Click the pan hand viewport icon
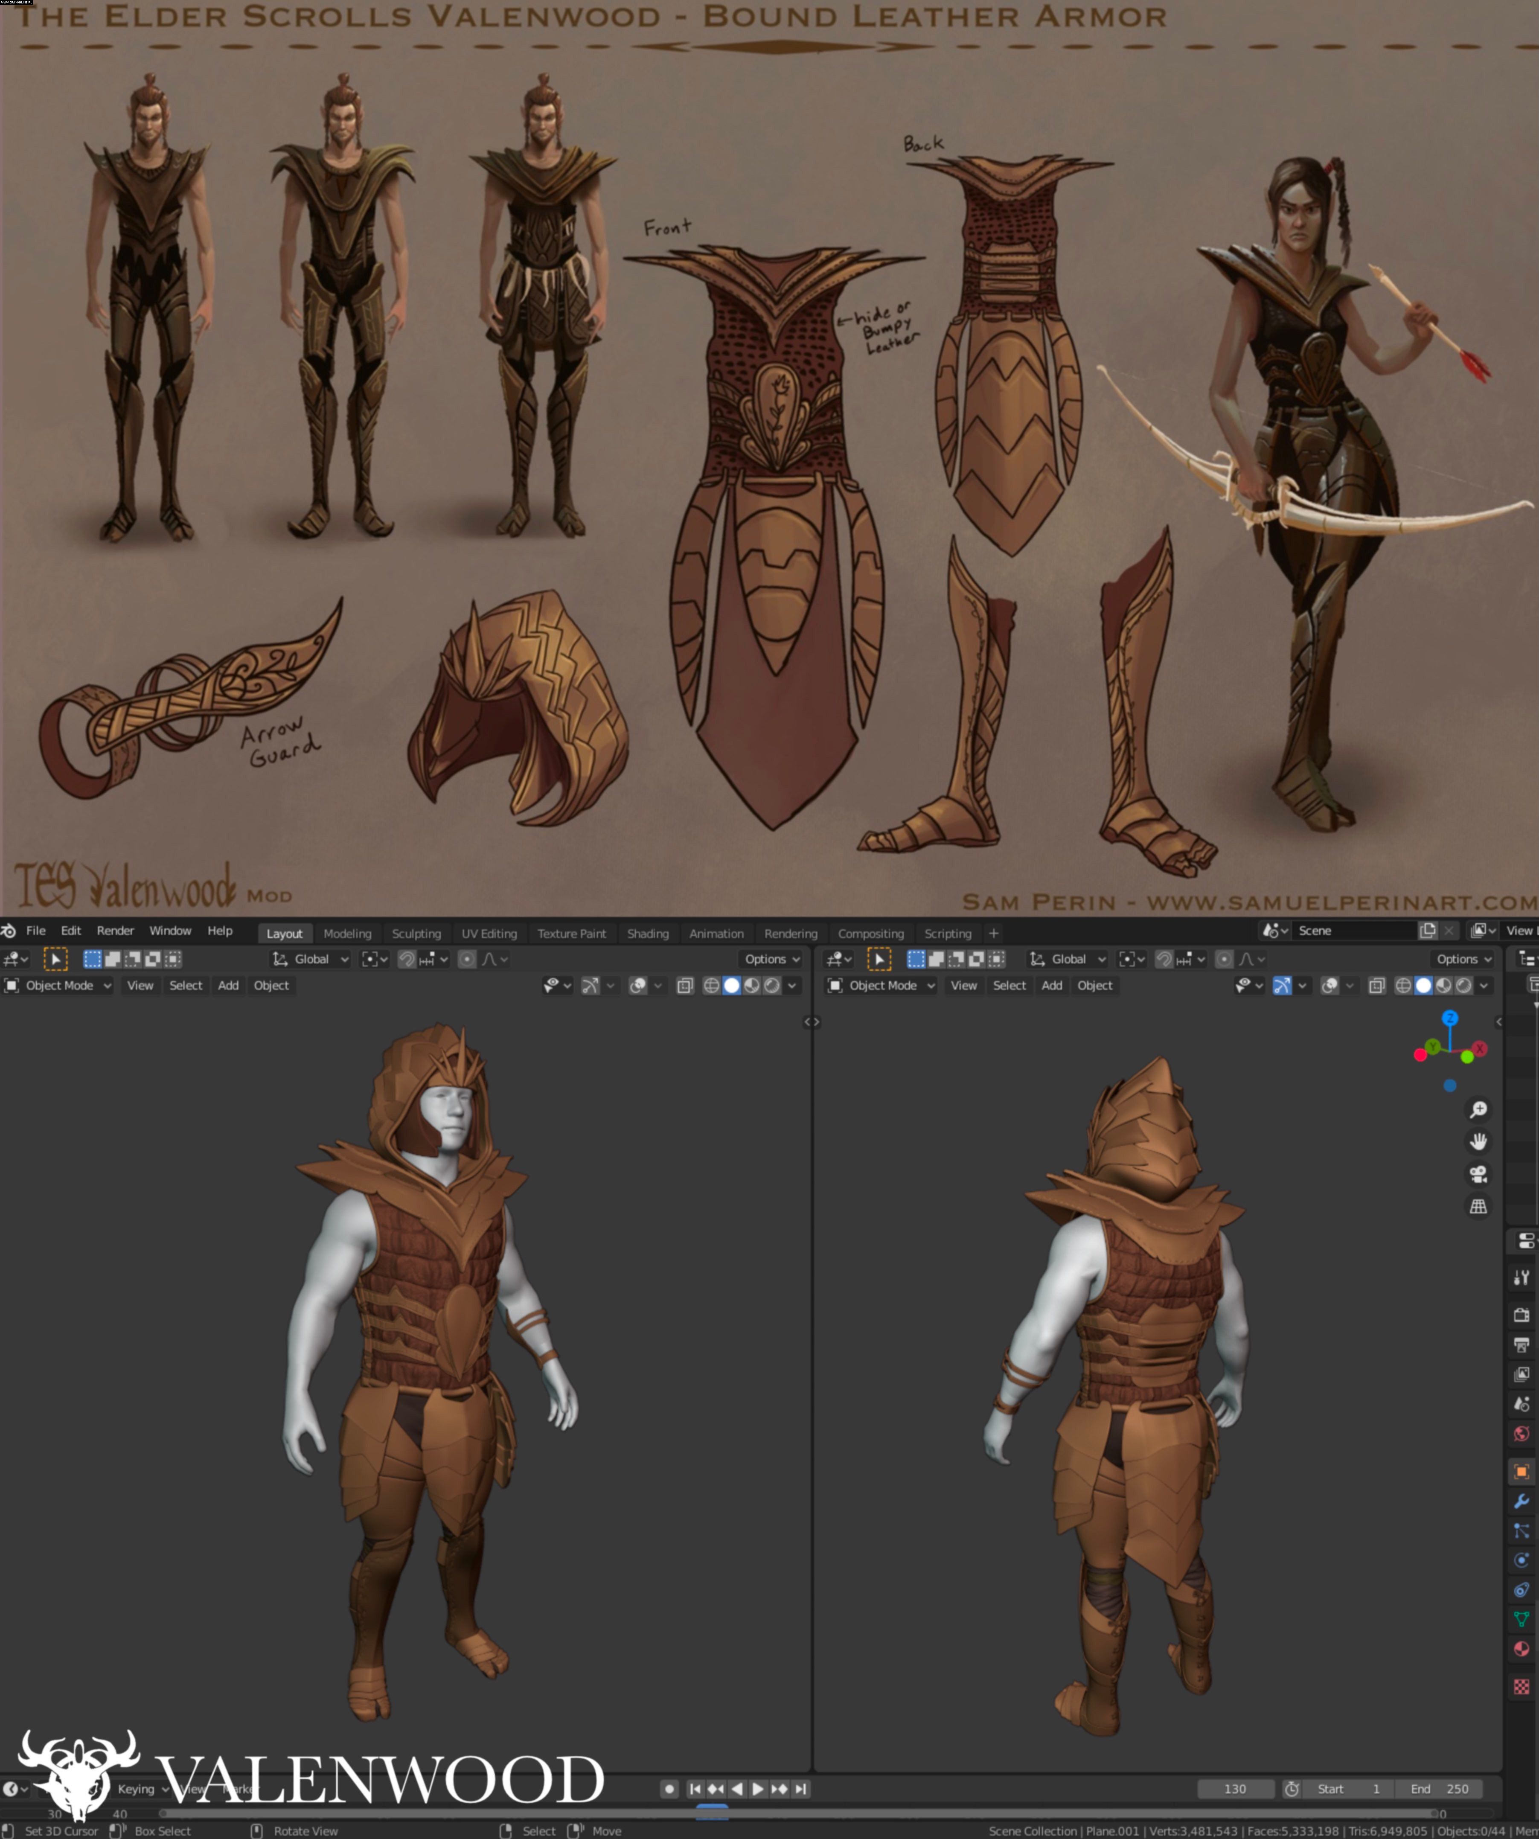 tap(1478, 1141)
